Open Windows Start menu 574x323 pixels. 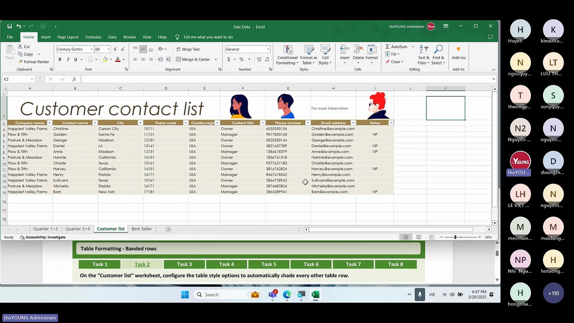pos(185,295)
